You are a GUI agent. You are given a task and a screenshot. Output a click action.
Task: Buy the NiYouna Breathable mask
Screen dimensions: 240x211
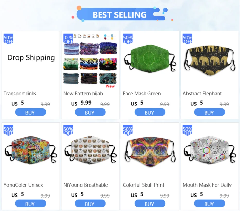click(90, 204)
